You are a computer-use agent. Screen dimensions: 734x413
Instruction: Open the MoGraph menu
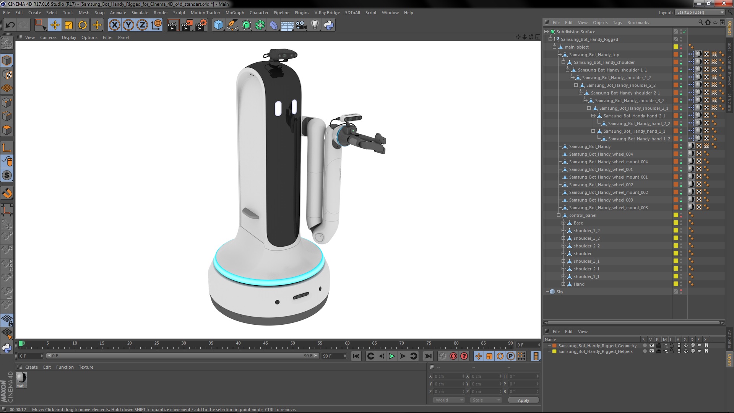[234, 13]
